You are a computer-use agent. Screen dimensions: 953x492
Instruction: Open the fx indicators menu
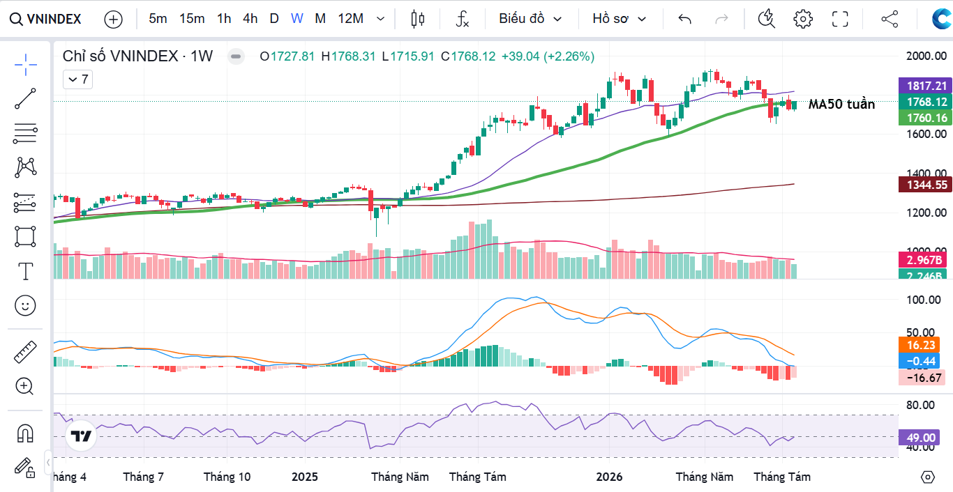point(463,19)
